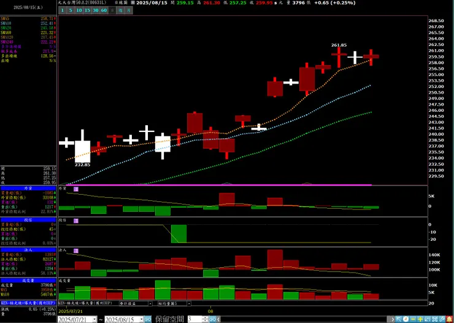This screenshot has width=454, height=323.
Task: Click the yellow plus zoom-in icon
Action: point(420,319)
